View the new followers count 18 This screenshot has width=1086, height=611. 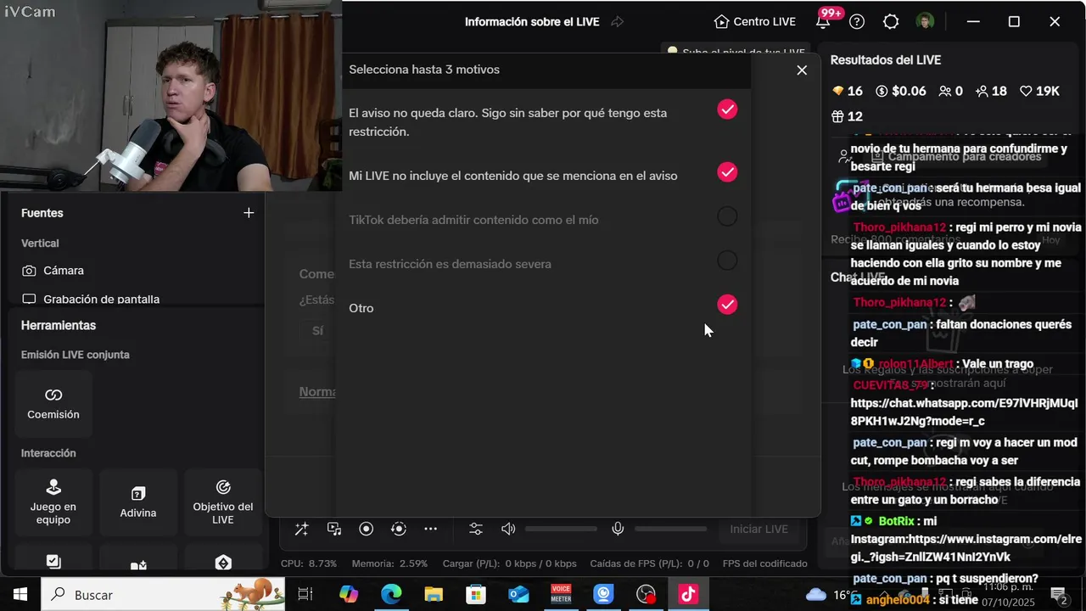coord(991,91)
